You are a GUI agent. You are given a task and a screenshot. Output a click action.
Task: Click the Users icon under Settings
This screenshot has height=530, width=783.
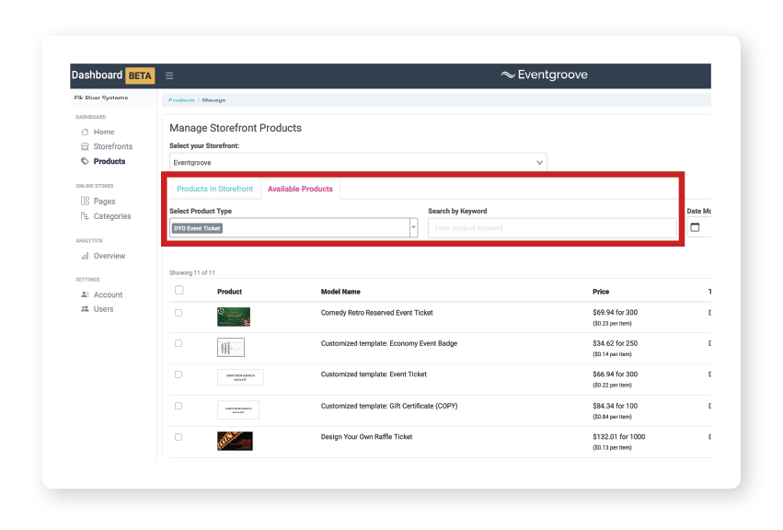(84, 308)
